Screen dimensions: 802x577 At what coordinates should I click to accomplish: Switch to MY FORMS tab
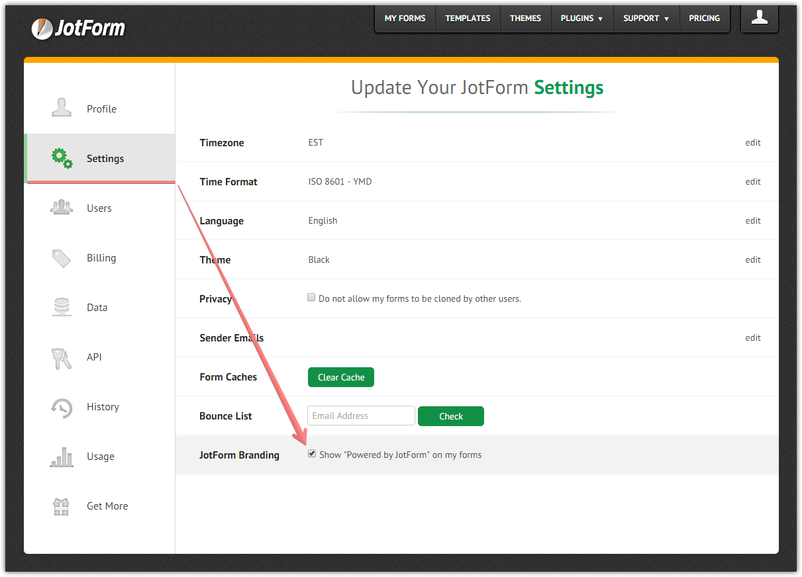click(x=404, y=19)
